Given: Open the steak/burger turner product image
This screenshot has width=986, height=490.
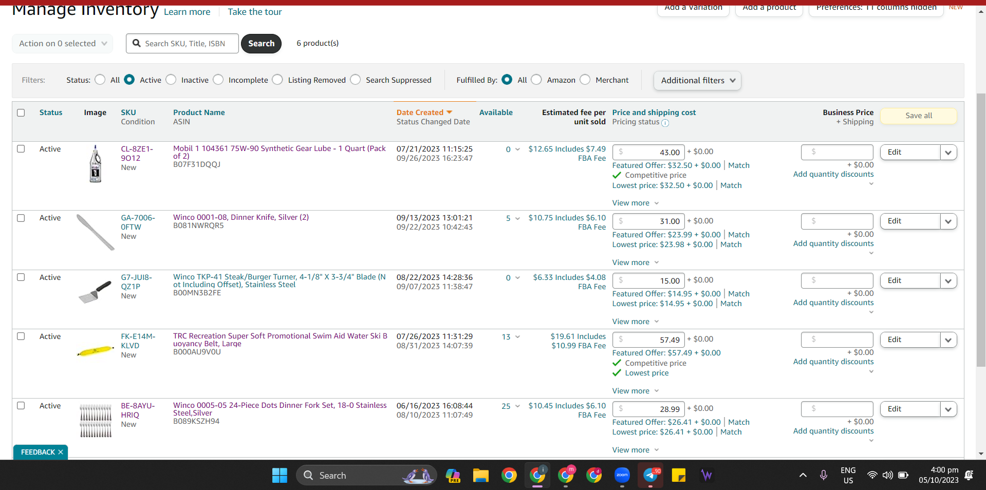Looking at the screenshot, I should [x=96, y=292].
